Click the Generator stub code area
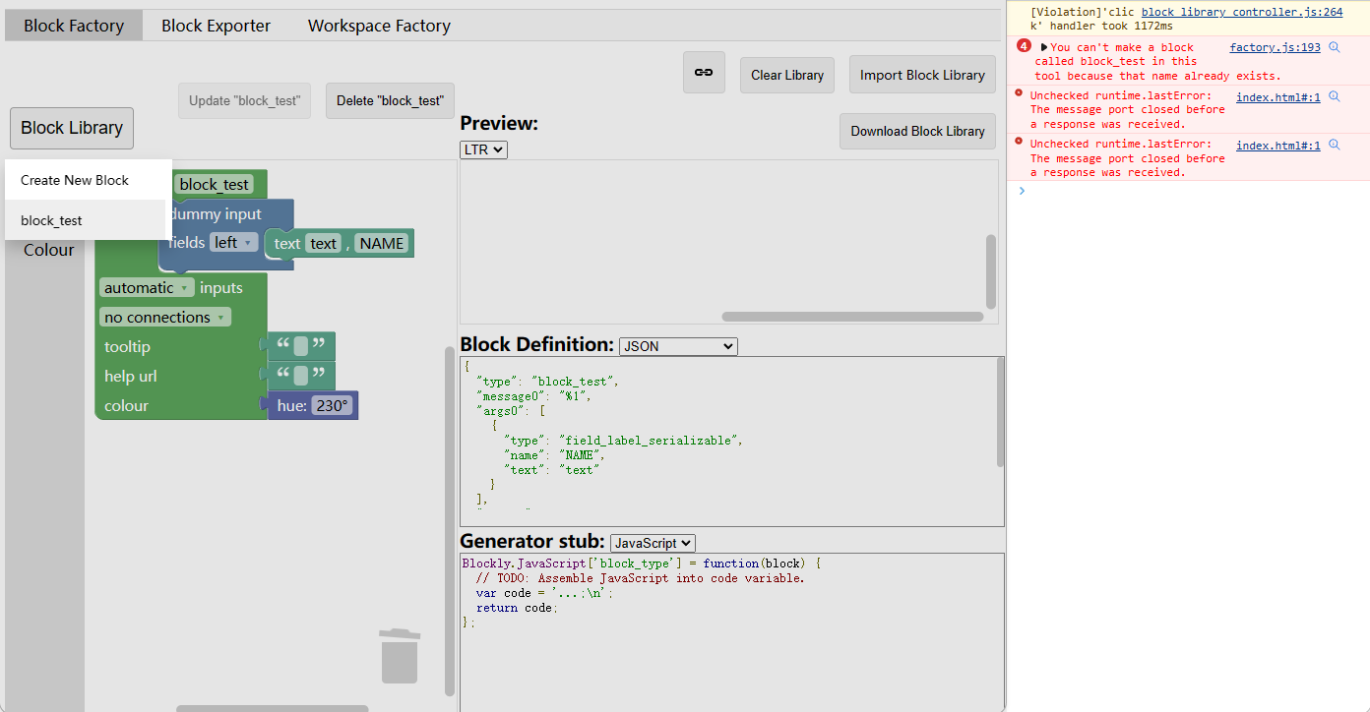The image size is (1370, 712). [x=732, y=630]
